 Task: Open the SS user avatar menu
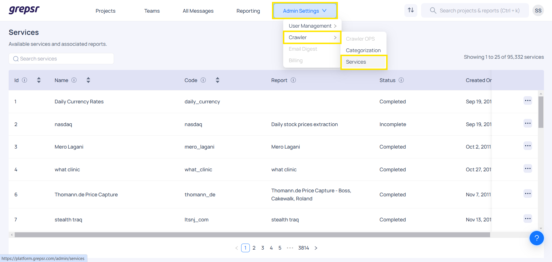tap(538, 11)
